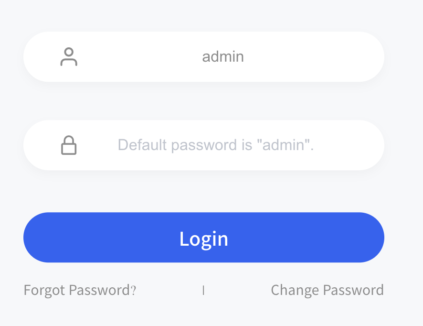The image size is (423, 326).
Task: Click the Default password placeholder text
Action: tap(215, 145)
